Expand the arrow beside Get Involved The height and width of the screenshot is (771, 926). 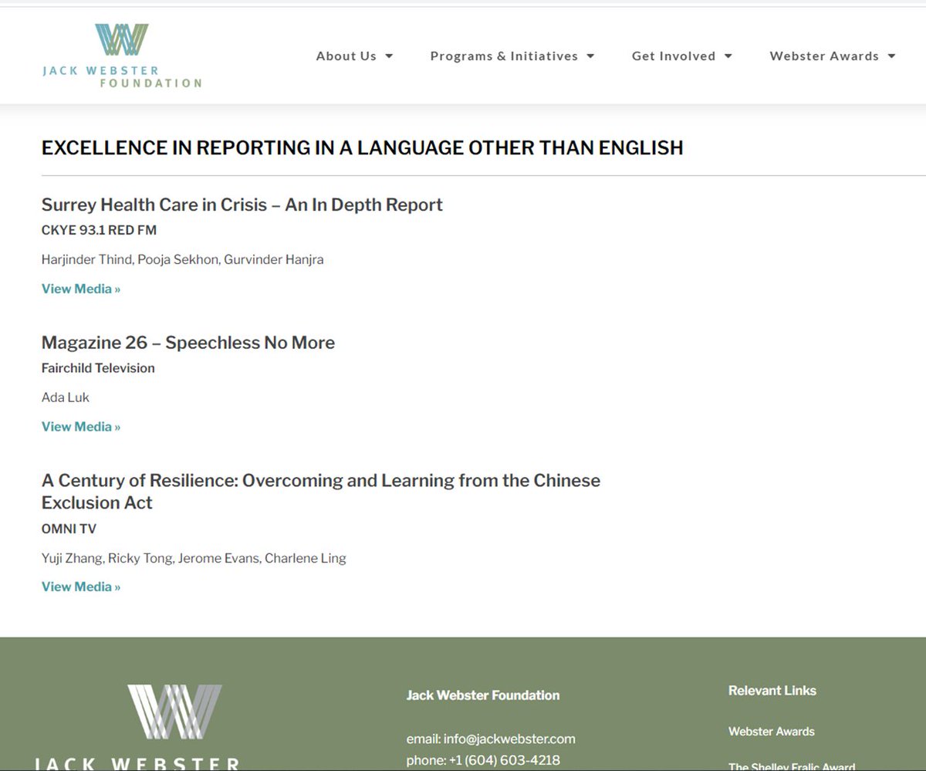(x=728, y=56)
